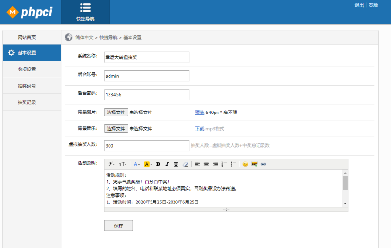
Task: Insert a numbered list
Action: tap(224, 164)
